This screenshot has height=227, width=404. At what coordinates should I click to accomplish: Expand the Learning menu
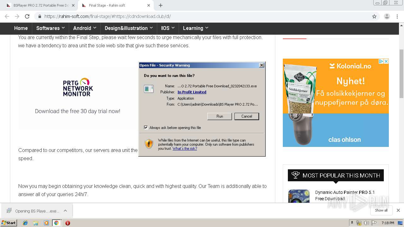(x=195, y=28)
